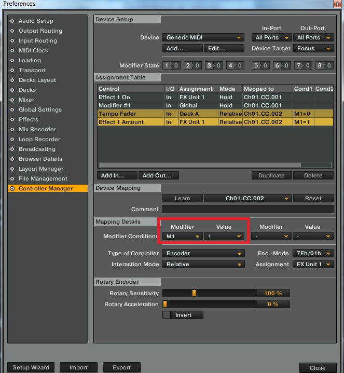Open Loop Recorder preferences
344x373 pixels.
point(39,139)
